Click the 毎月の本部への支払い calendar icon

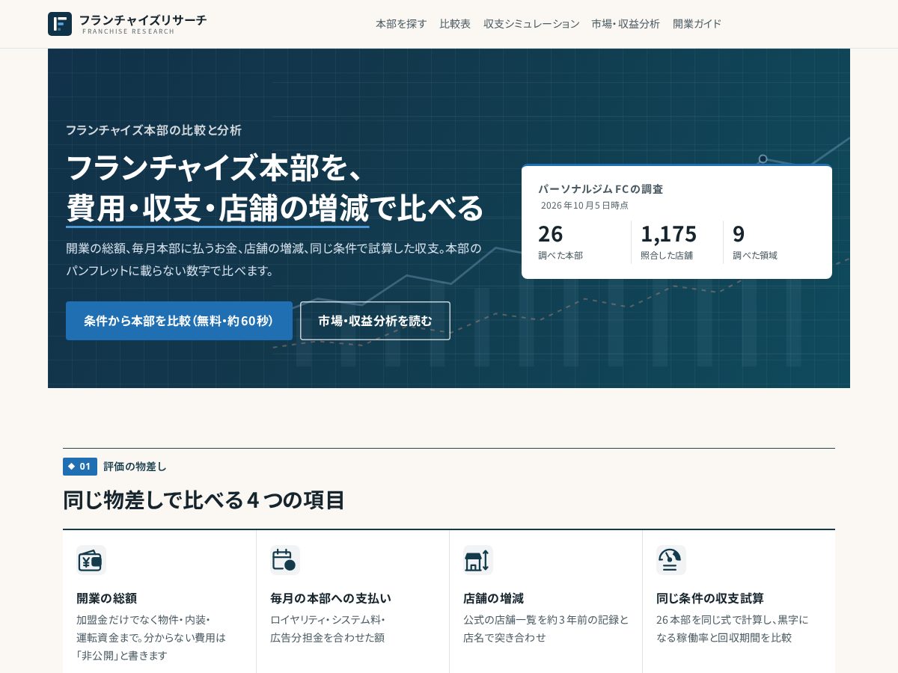point(284,560)
